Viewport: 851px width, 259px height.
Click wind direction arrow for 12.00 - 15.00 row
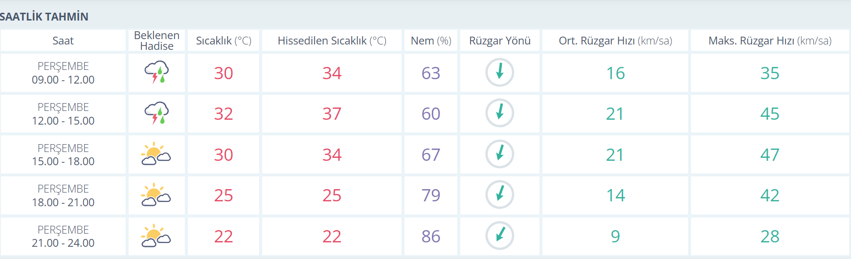(x=499, y=113)
